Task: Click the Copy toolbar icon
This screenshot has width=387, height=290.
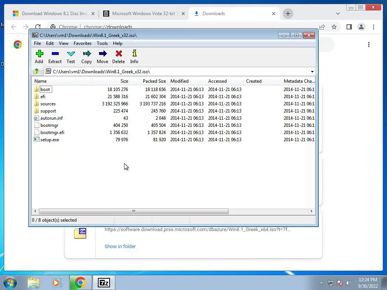Action: click(87, 57)
